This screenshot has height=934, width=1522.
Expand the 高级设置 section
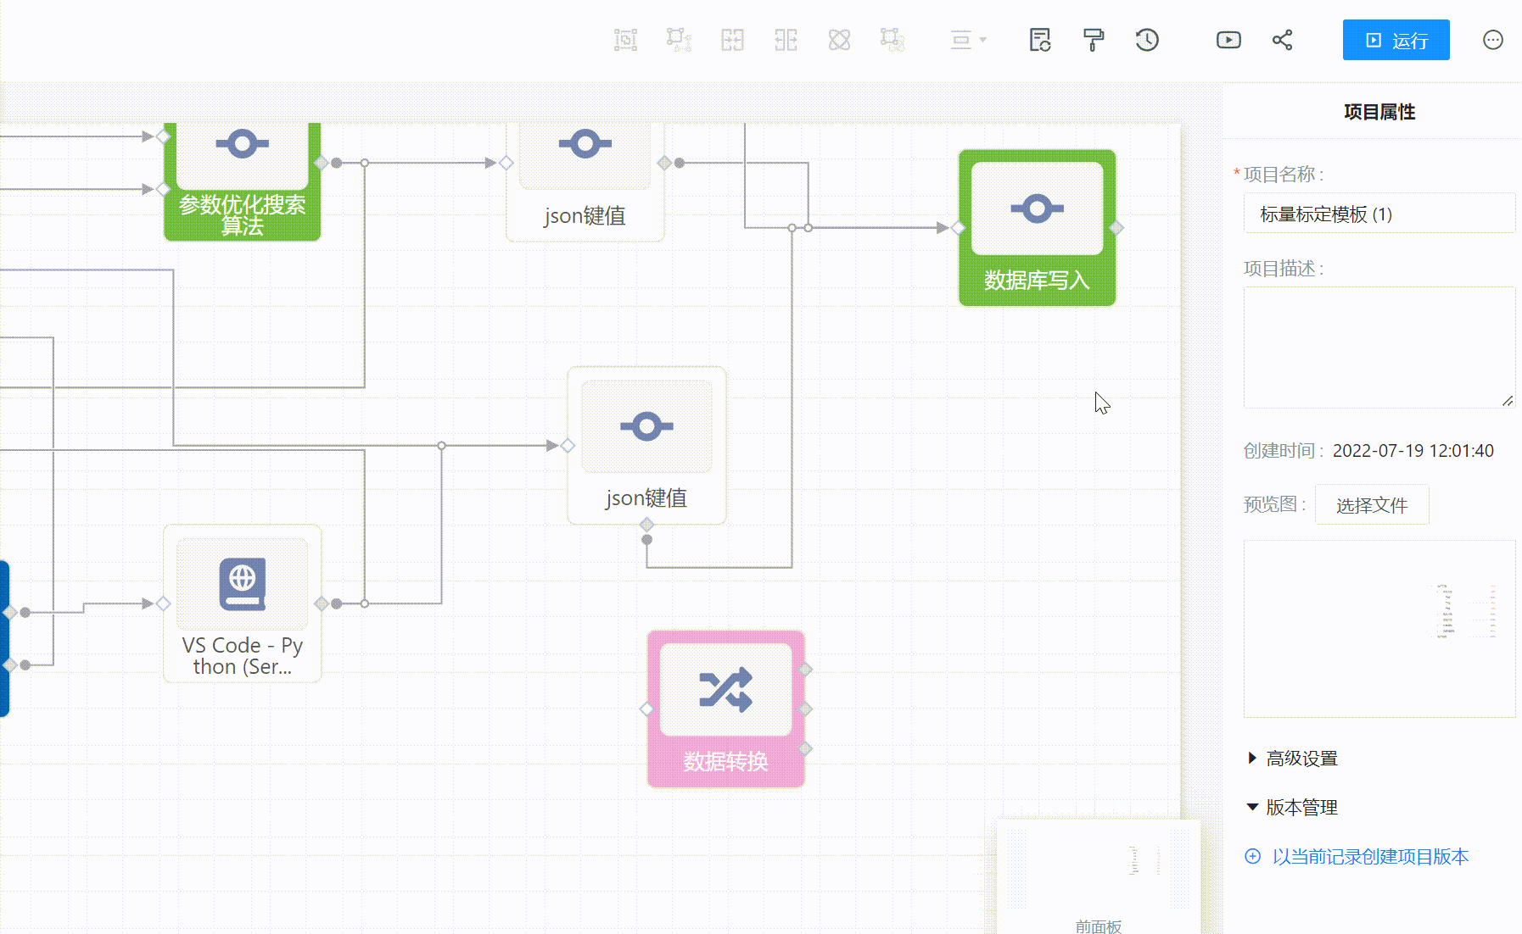[1301, 759]
